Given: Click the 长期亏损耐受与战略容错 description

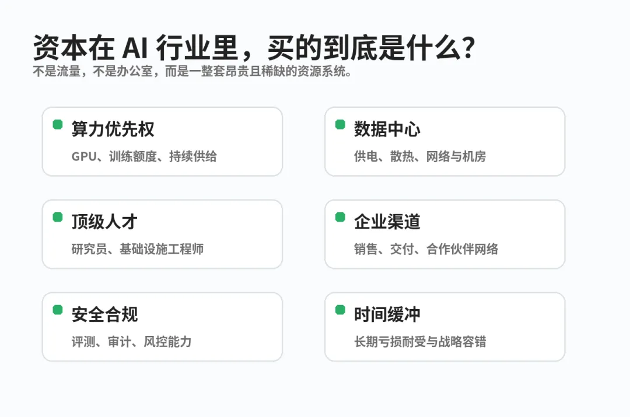Looking at the screenshot, I should point(420,342).
